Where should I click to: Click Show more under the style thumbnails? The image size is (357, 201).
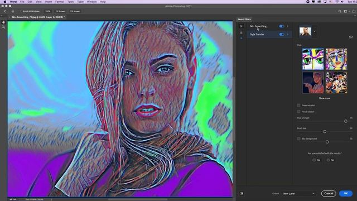coord(325,98)
